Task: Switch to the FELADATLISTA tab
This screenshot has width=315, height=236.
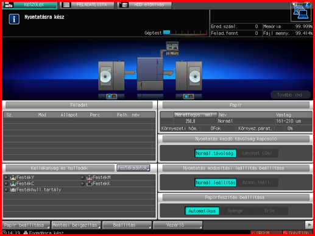Action: point(87,5)
